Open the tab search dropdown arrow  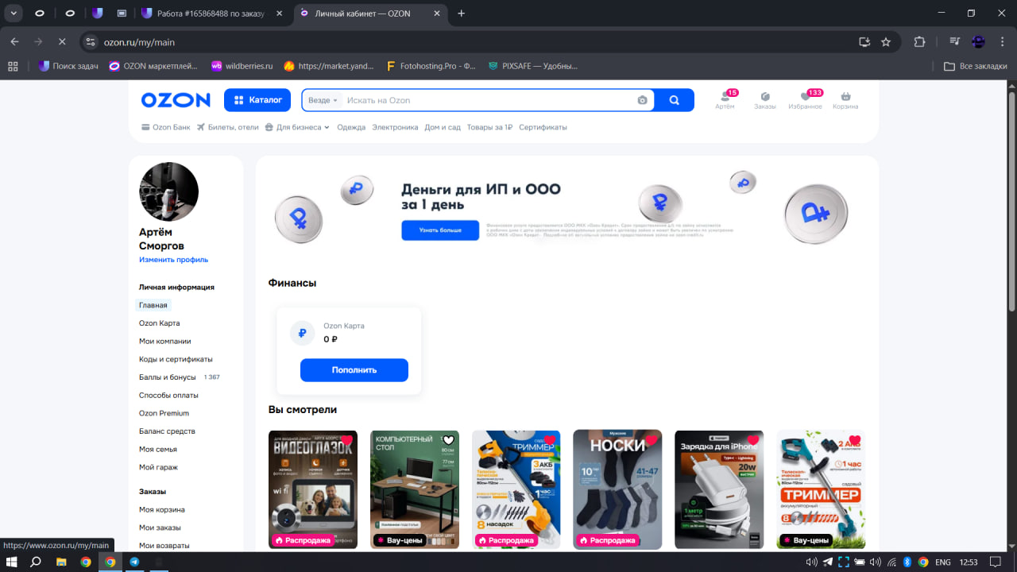14,14
